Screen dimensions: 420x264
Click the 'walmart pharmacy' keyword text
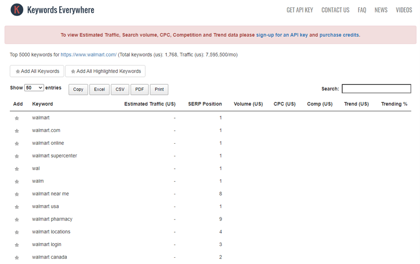52,219
